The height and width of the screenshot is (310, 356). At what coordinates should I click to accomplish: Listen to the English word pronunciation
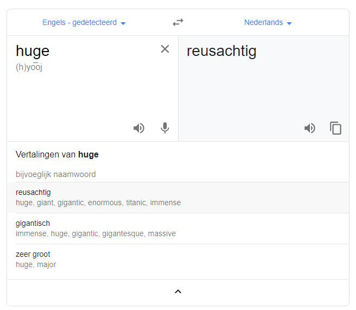139,128
